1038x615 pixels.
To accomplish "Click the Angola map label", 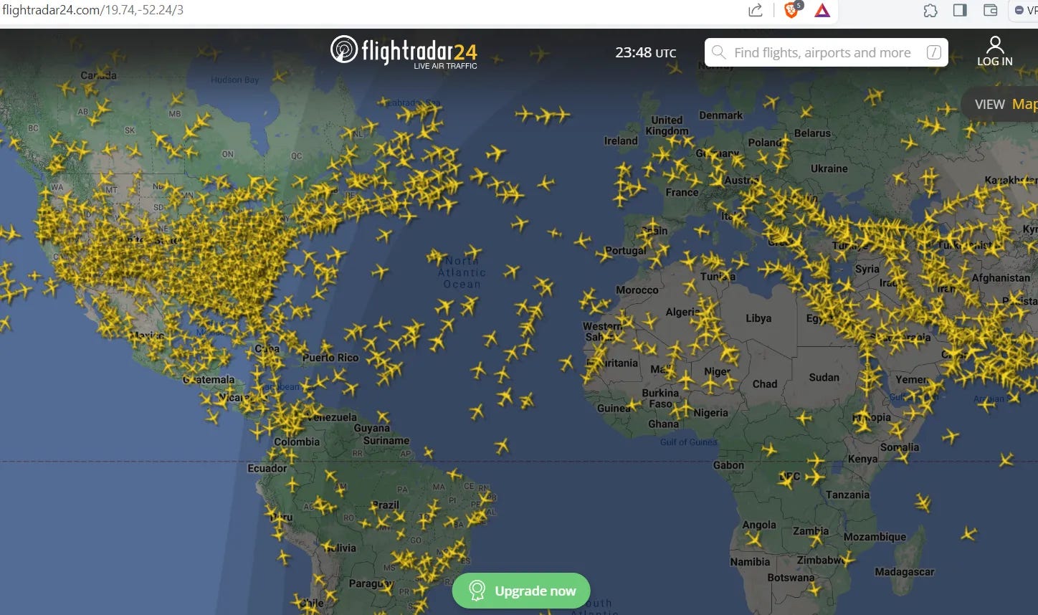I will [759, 525].
